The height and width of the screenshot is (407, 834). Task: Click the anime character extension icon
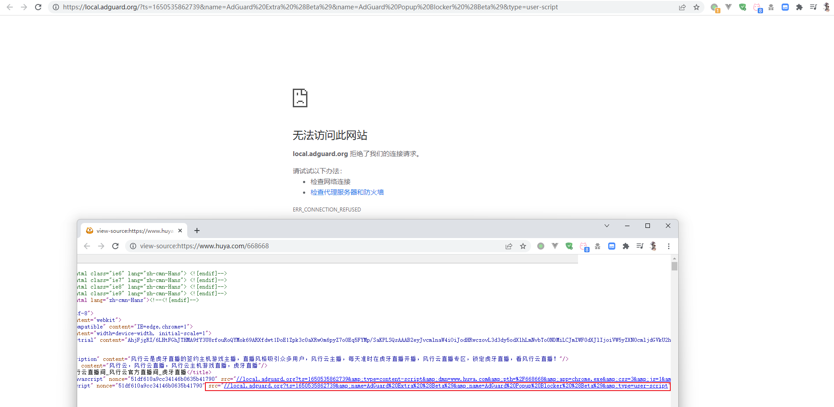pos(827,8)
